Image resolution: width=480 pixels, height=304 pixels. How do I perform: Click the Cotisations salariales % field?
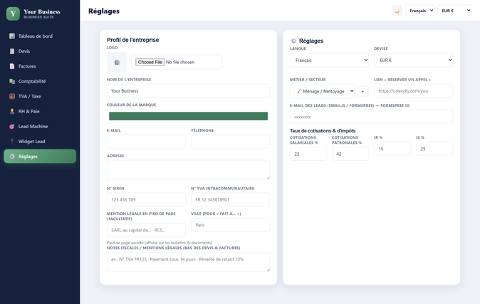click(x=308, y=154)
